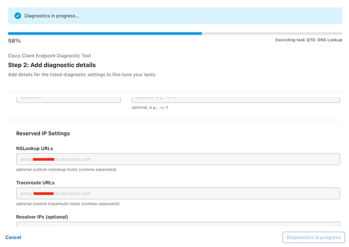Click "optional, e.g., -u -t" helper text
This screenshot has width=349, height=247.
click(150, 107)
